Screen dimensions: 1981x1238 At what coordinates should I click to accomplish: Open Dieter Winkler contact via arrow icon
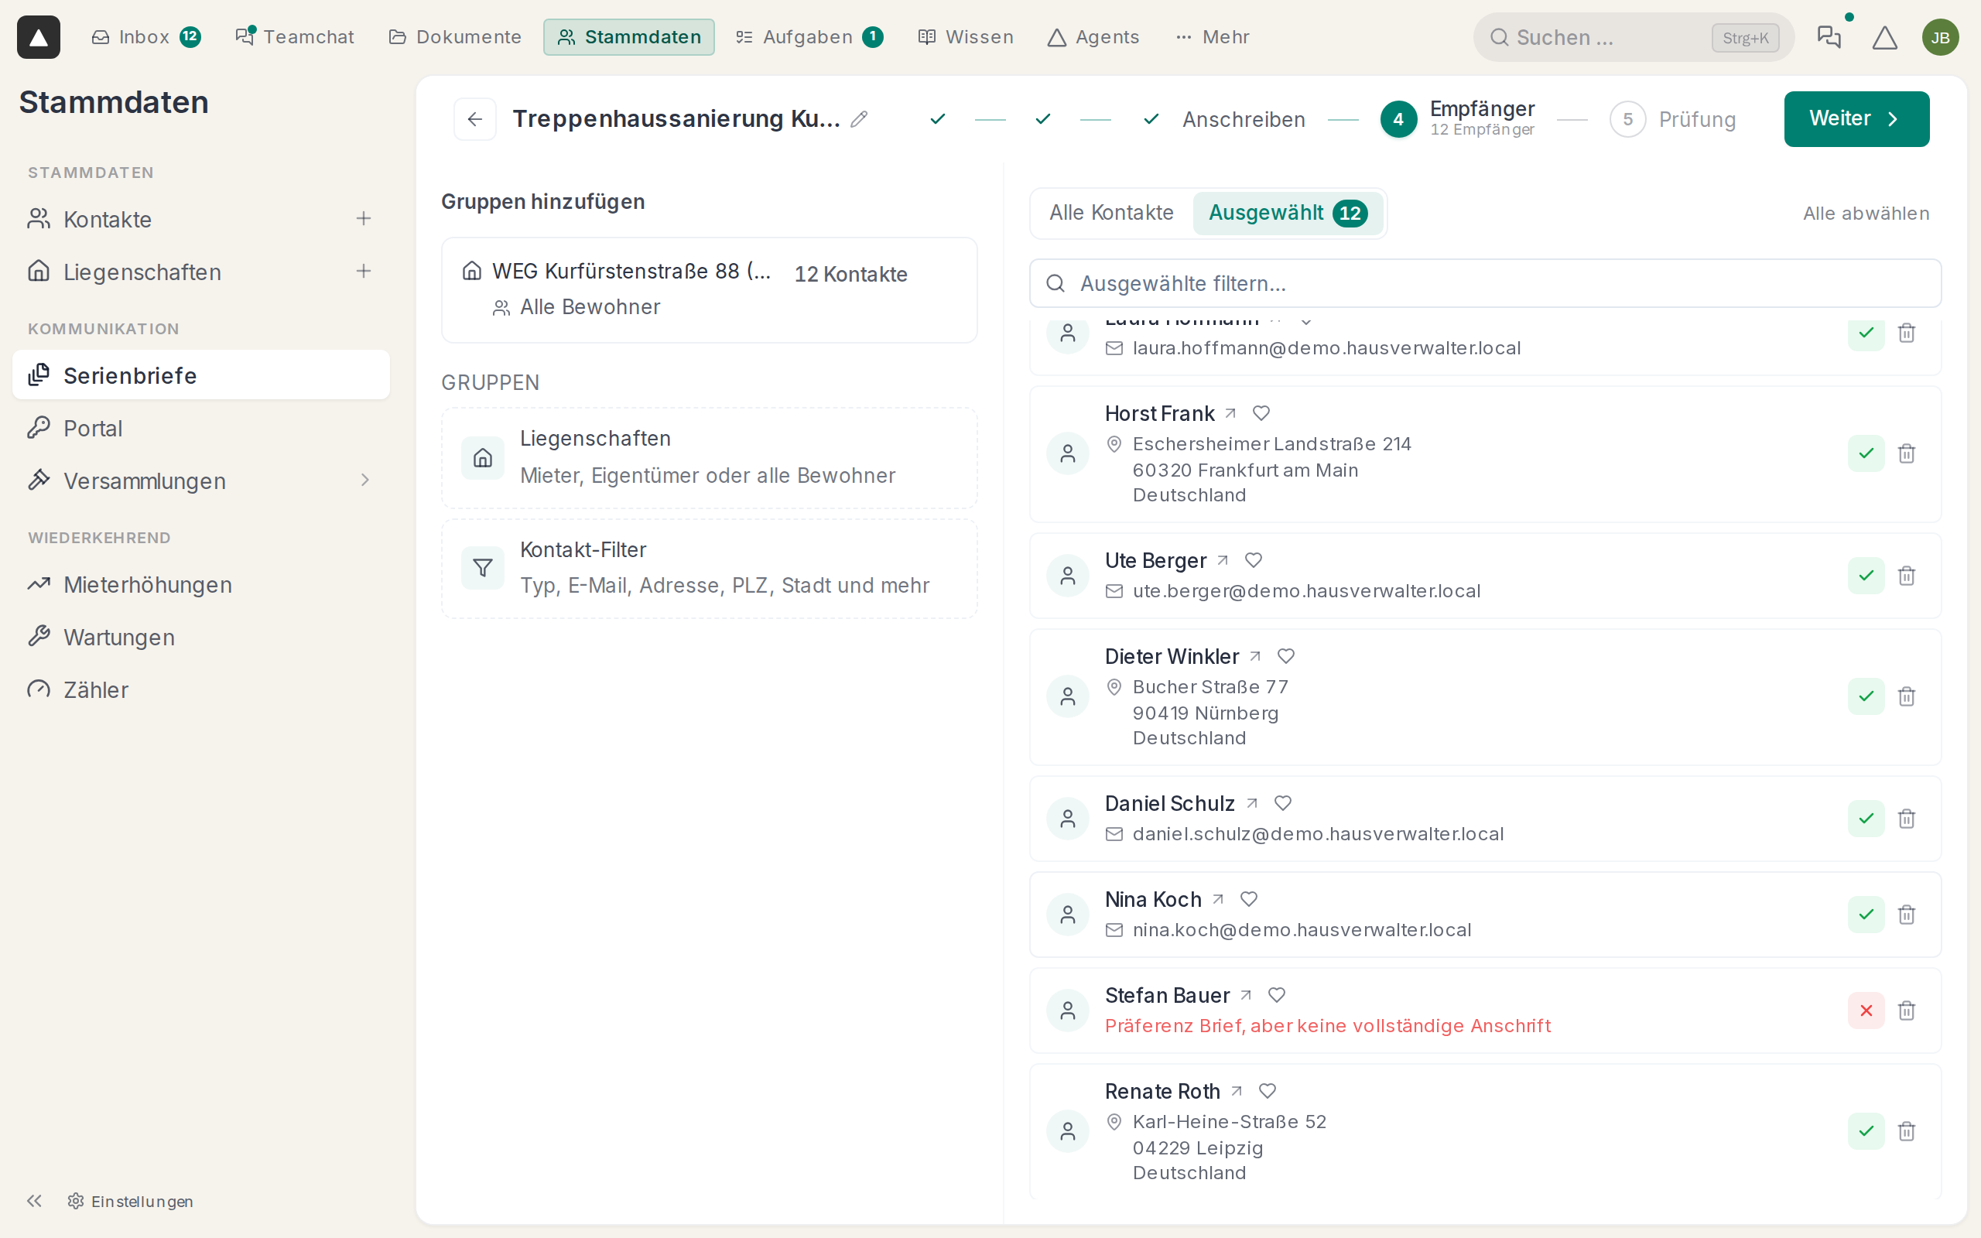(1255, 657)
